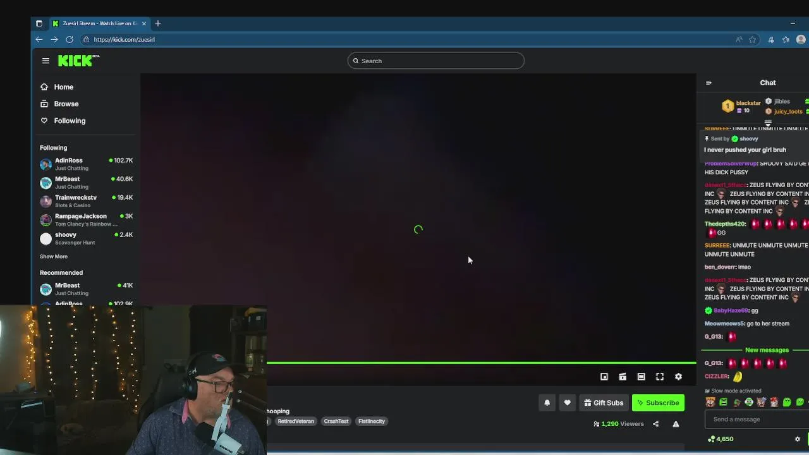Click Trainwreckstv avatar icon
Image resolution: width=809 pixels, height=455 pixels.
coord(46,202)
